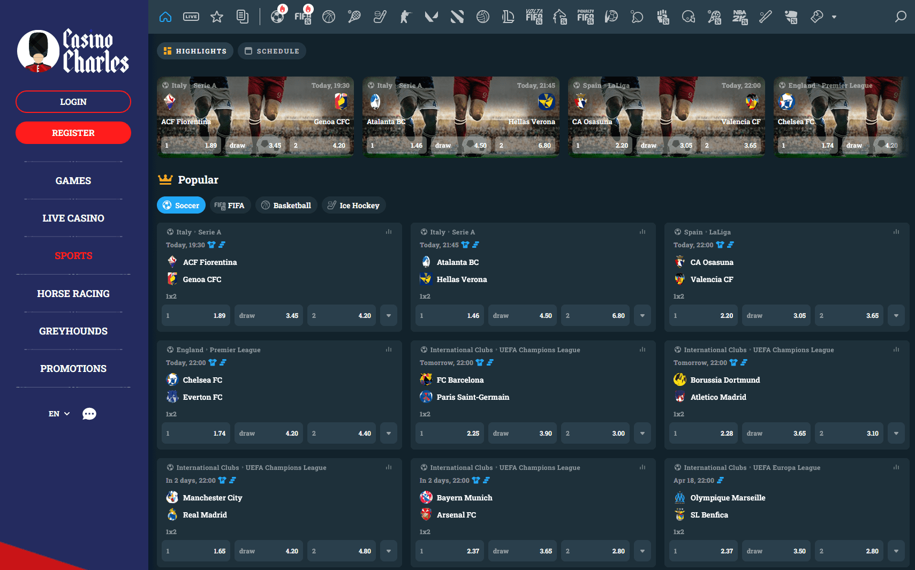The width and height of the screenshot is (915, 570).
Task: Open the search magnifier icon
Action: click(x=901, y=17)
